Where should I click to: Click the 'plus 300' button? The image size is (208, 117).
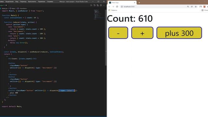click(179, 33)
